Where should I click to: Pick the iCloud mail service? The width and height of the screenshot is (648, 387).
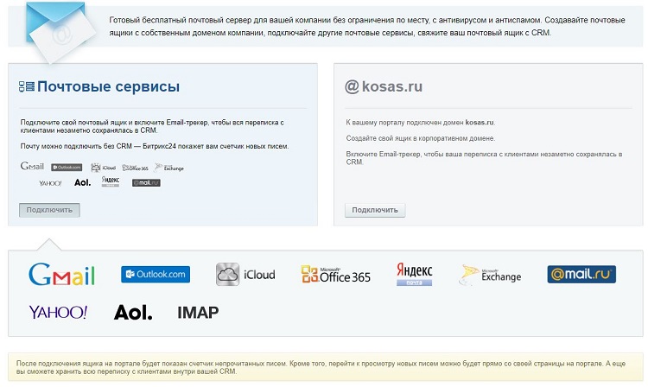tap(245, 274)
